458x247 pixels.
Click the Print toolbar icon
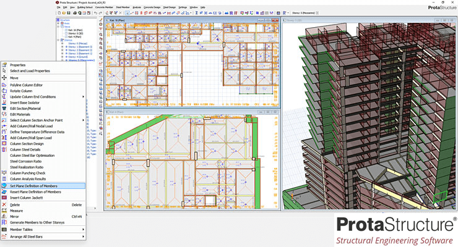(x=75, y=13)
